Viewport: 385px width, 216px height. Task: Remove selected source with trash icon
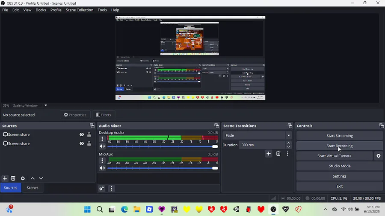[13, 178]
